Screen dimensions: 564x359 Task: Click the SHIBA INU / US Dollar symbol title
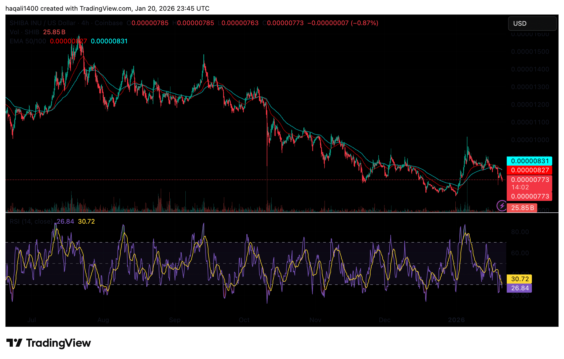(42, 23)
